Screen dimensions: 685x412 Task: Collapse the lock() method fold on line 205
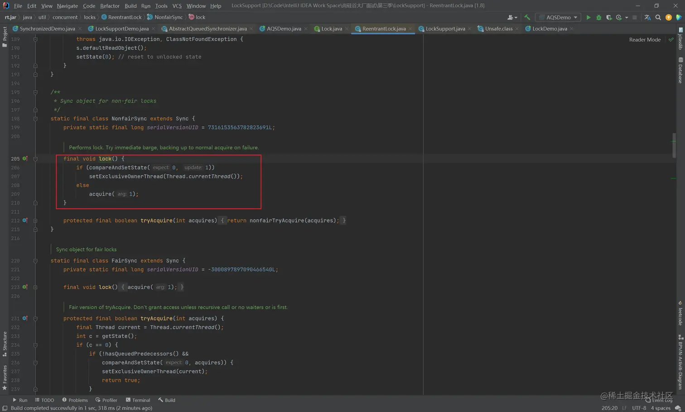(x=35, y=158)
